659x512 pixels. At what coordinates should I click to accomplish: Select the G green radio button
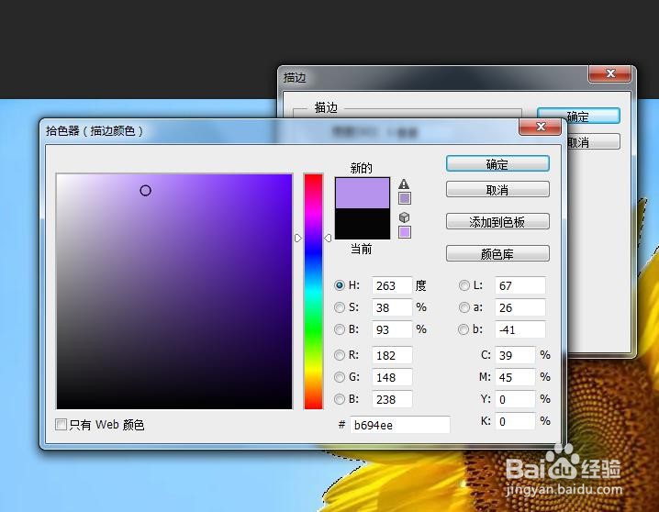coord(340,377)
